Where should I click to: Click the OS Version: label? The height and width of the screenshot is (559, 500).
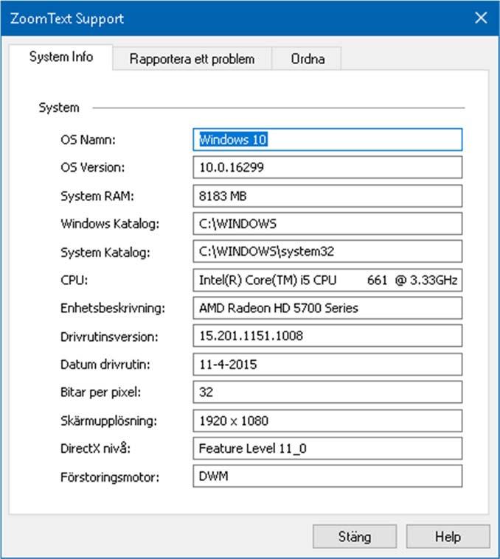(92, 167)
